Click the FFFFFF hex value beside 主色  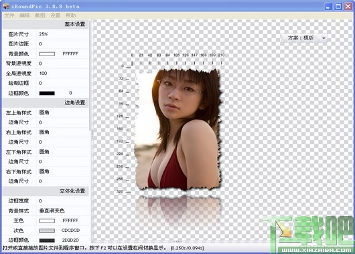point(70,221)
